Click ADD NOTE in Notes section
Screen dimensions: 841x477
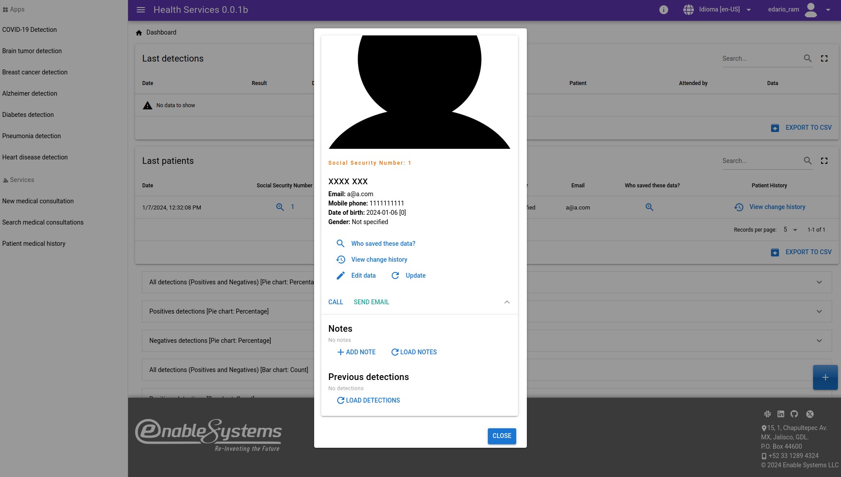tap(356, 352)
